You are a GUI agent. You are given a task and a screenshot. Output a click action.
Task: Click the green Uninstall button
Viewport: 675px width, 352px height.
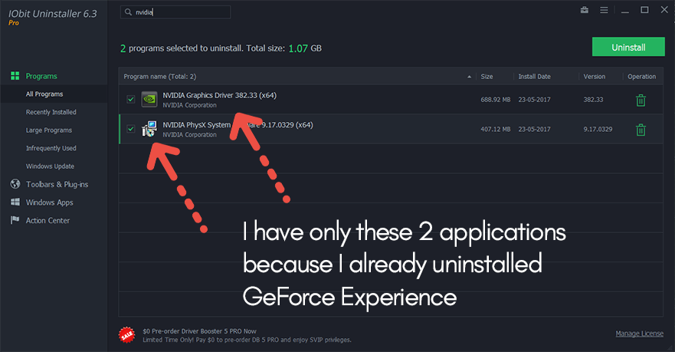pos(628,47)
